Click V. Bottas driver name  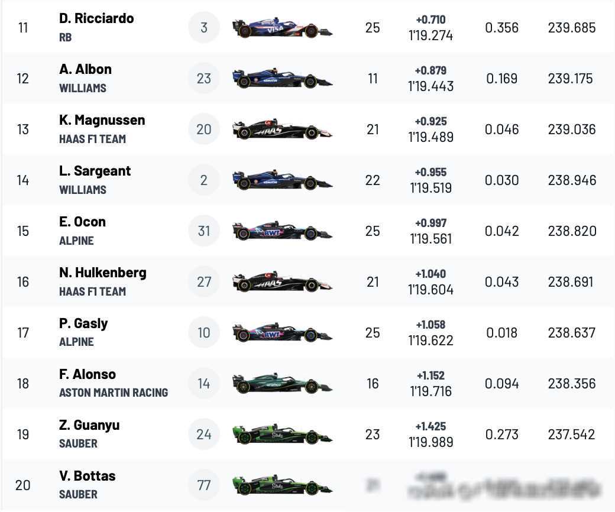(x=87, y=476)
